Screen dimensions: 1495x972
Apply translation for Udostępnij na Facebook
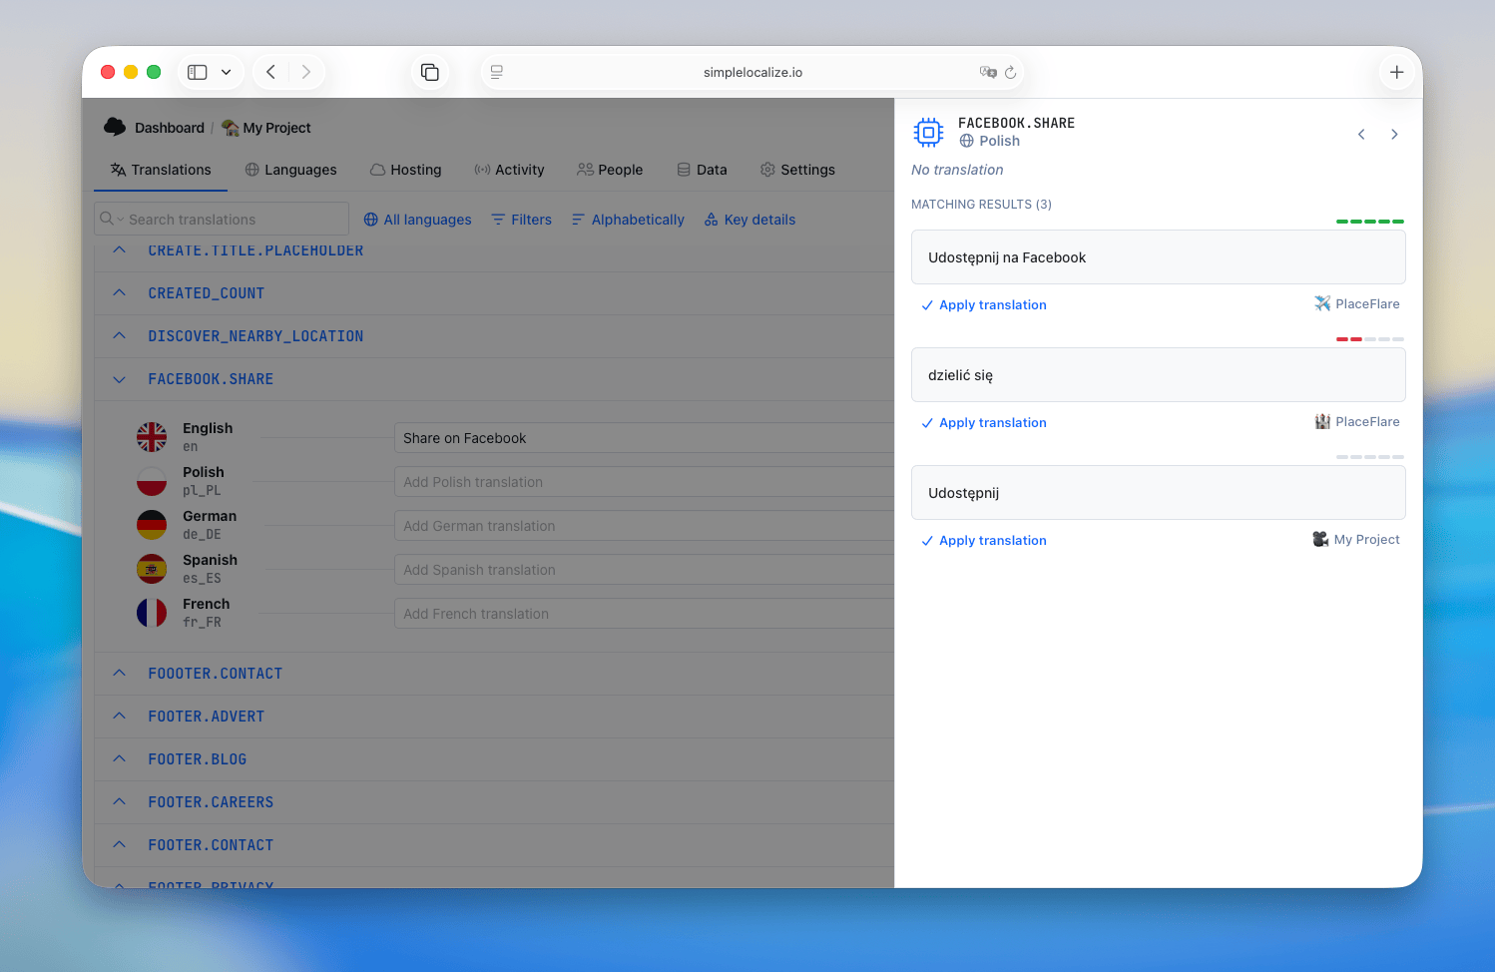(984, 305)
